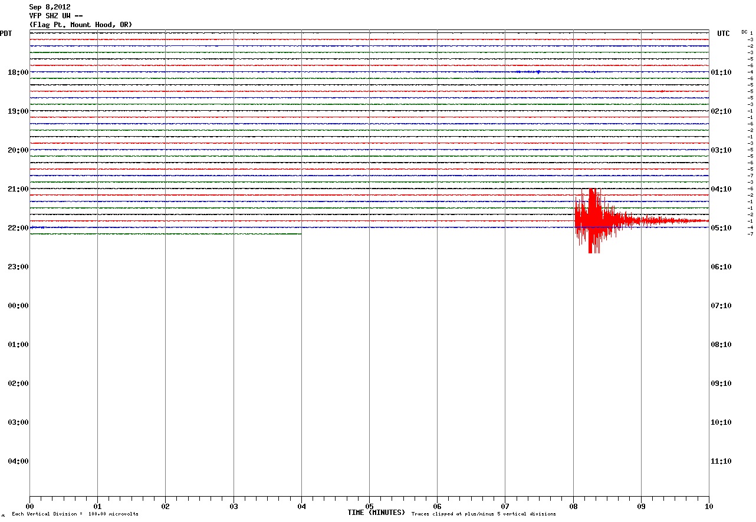Click the Sep 8,2012 date header
Viewport: 756px width, 522px height.
click(50, 7)
